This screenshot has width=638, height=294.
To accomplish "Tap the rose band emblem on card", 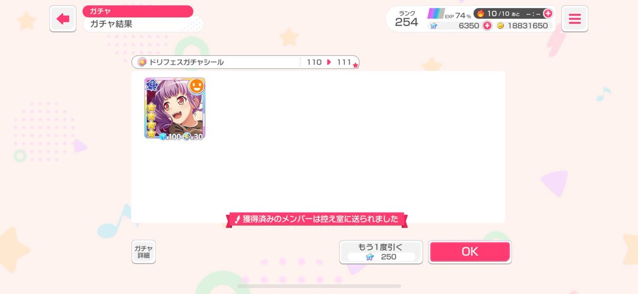I will point(153,85).
